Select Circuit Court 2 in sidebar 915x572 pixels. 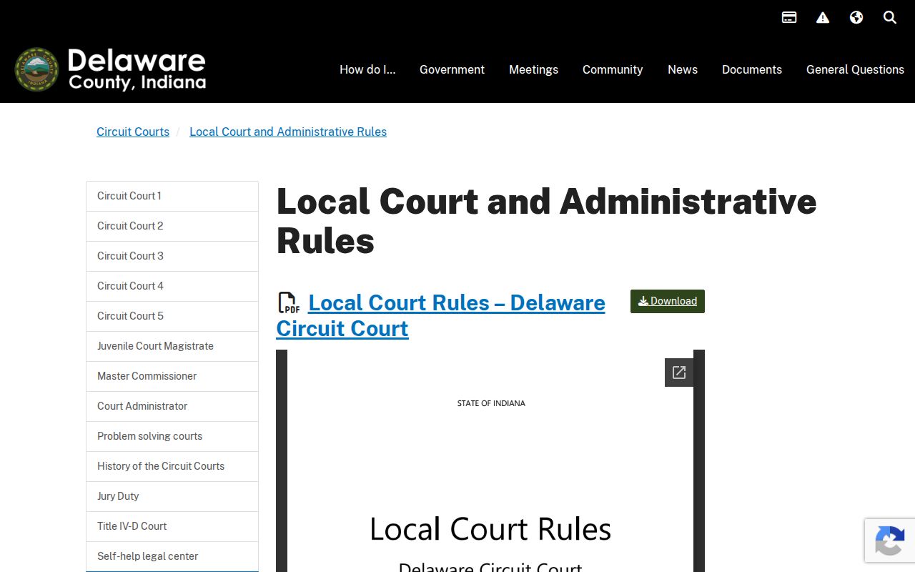[172, 226]
